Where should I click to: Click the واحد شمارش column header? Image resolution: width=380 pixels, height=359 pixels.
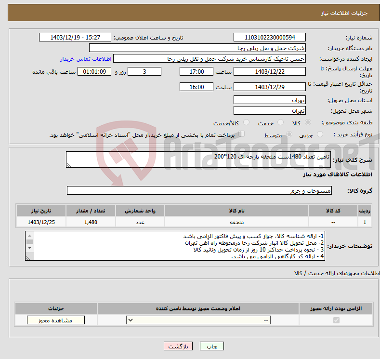140,211
